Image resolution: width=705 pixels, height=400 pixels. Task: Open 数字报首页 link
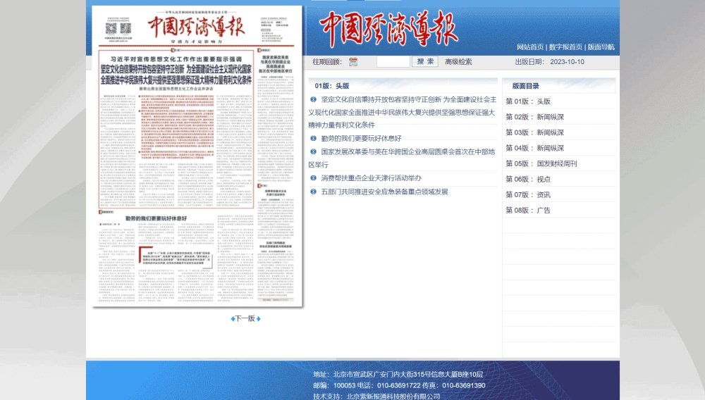[565, 46]
